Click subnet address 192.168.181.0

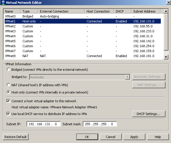pyautogui.click(x=144, y=56)
